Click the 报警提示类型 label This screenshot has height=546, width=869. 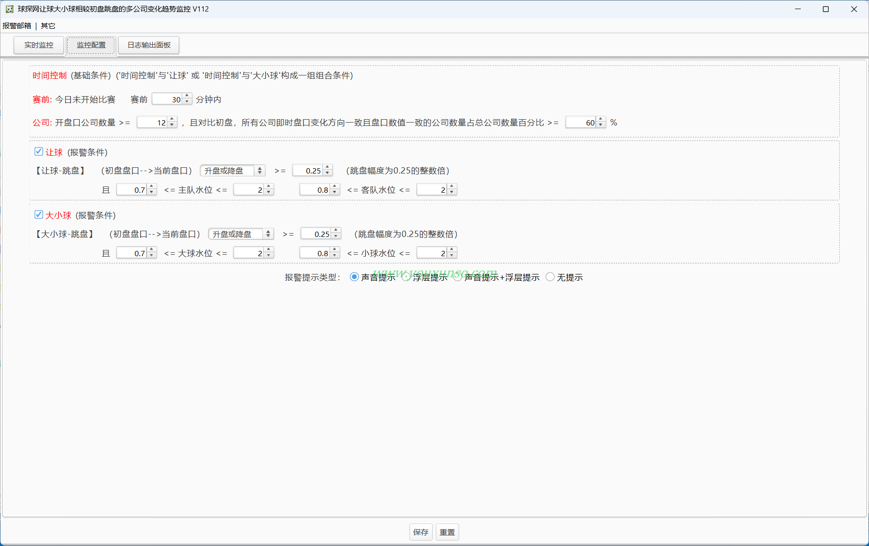312,277
